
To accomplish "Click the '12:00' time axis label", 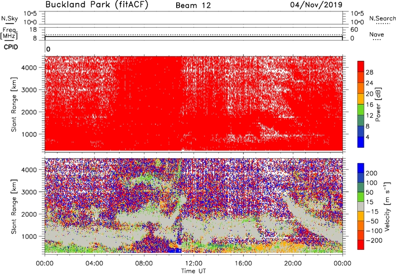I will coord(194,264).
